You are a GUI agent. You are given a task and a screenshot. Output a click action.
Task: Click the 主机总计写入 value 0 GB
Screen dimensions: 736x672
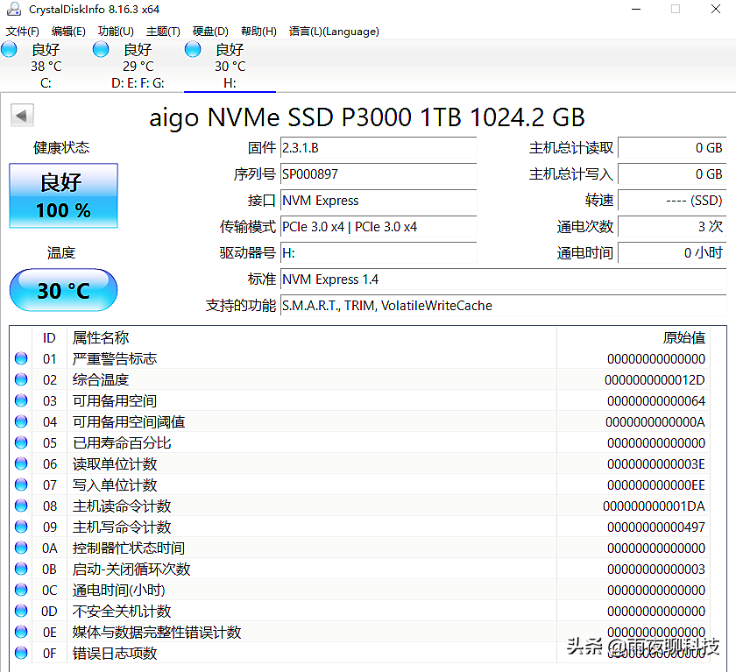[x=672, y=174]
